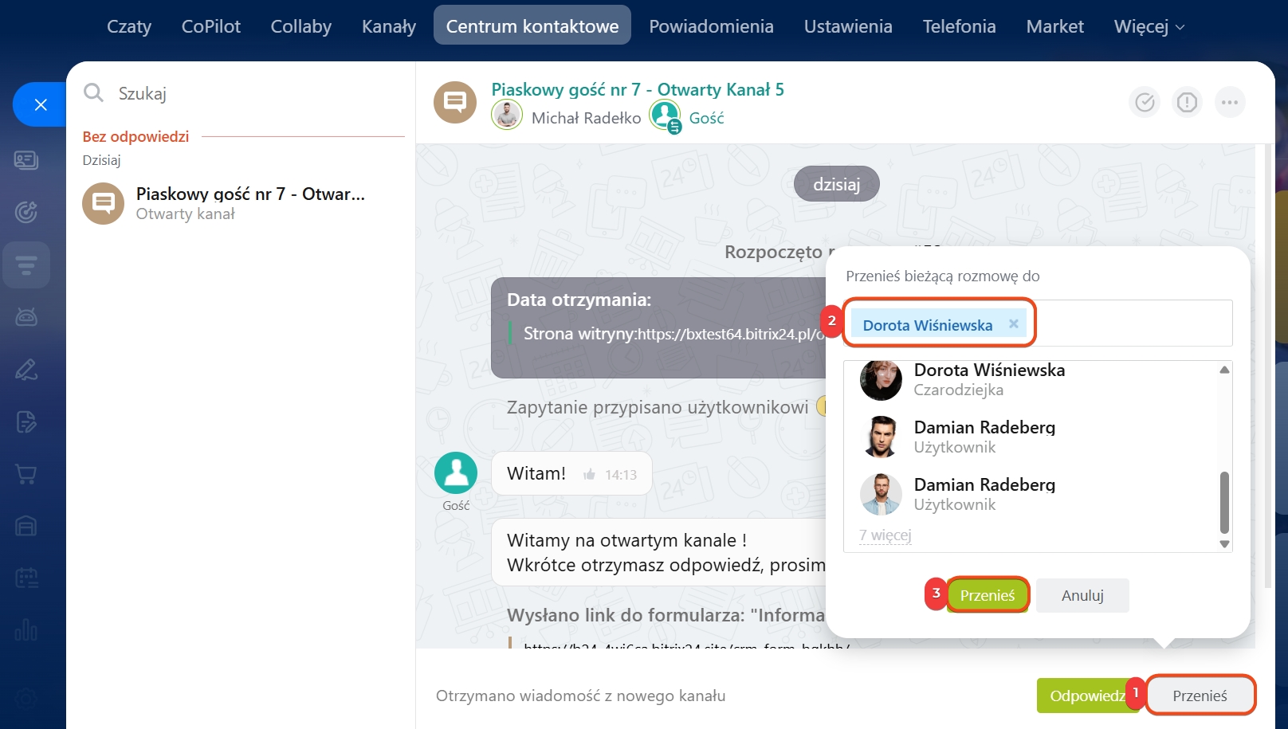
Task: Open the three-dots options menu
Action: (x=1229, y=102)
